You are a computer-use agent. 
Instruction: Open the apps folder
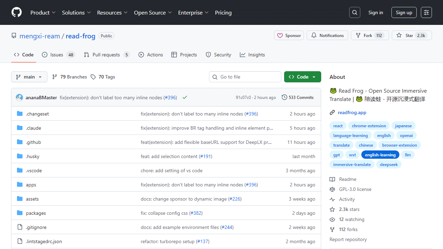pyautogui.click(x=31, y=185)
